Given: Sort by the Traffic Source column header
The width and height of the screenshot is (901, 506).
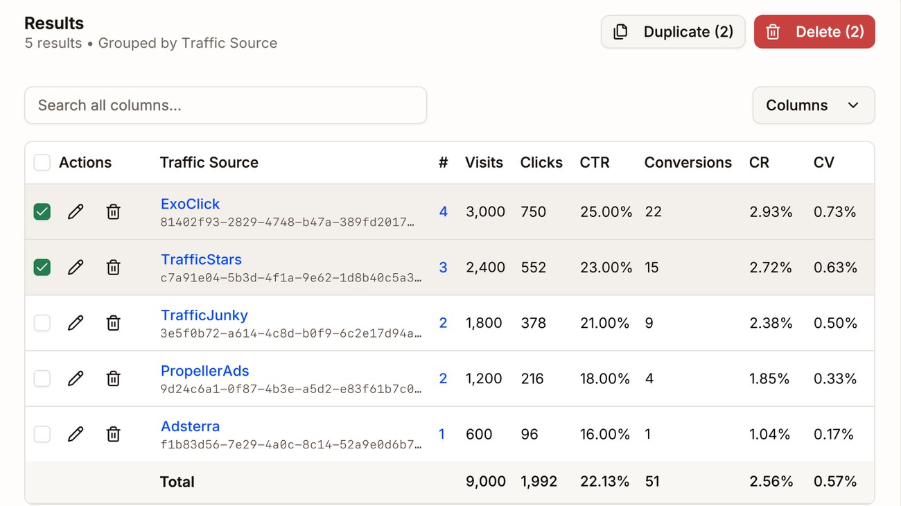Looking at the screenshot, I should click(x=209, y=163).
